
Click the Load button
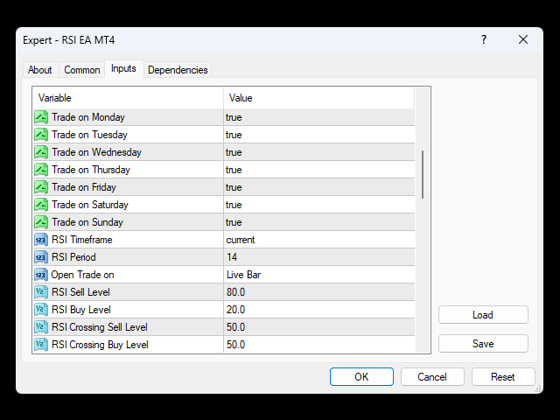483,315
